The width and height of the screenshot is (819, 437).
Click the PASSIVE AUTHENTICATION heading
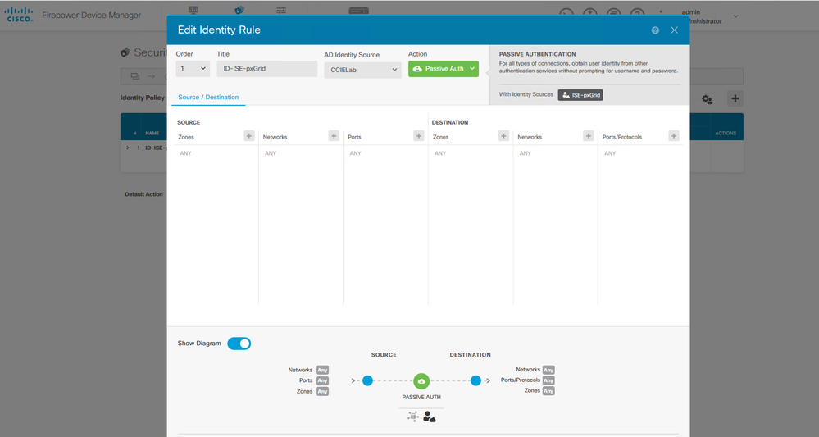[x=538, y=54]
